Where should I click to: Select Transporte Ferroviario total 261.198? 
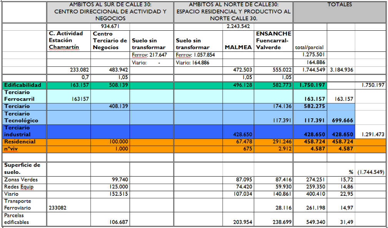pyautogui.click(x=315, y=208)
